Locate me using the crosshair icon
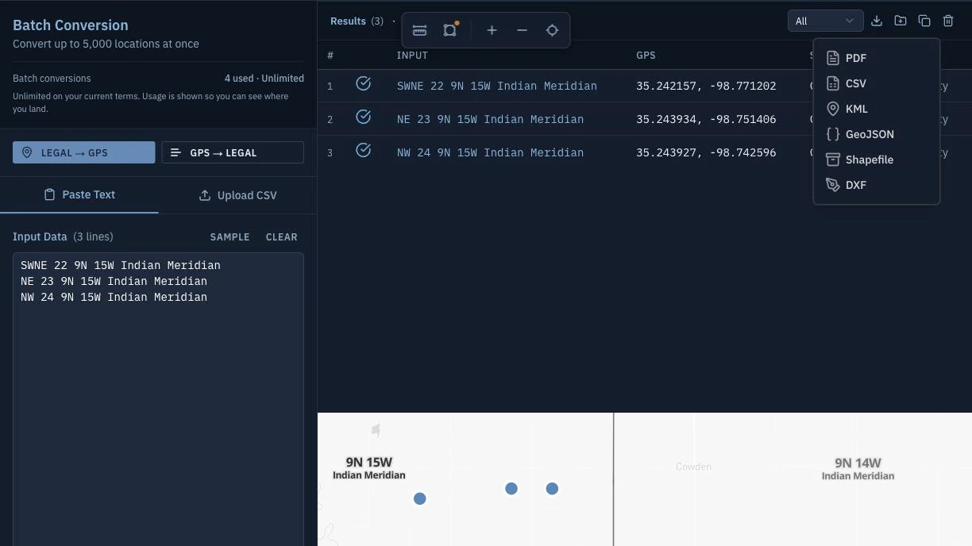The image size is (972, 546). point(552,30)
